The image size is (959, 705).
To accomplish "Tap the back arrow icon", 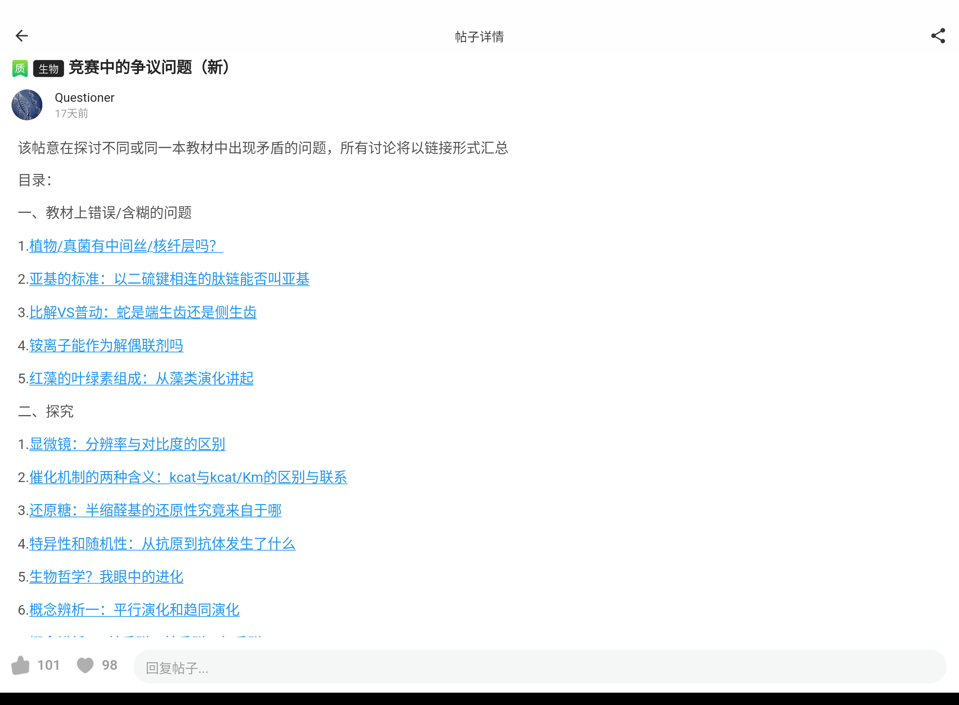I will point(22,36).
